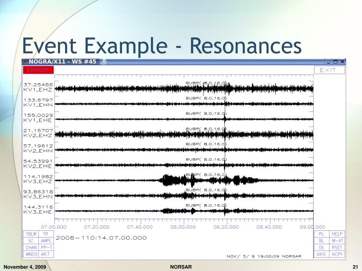Click the BUBP filter label on KV1_EHZ trace

[206, 83]
